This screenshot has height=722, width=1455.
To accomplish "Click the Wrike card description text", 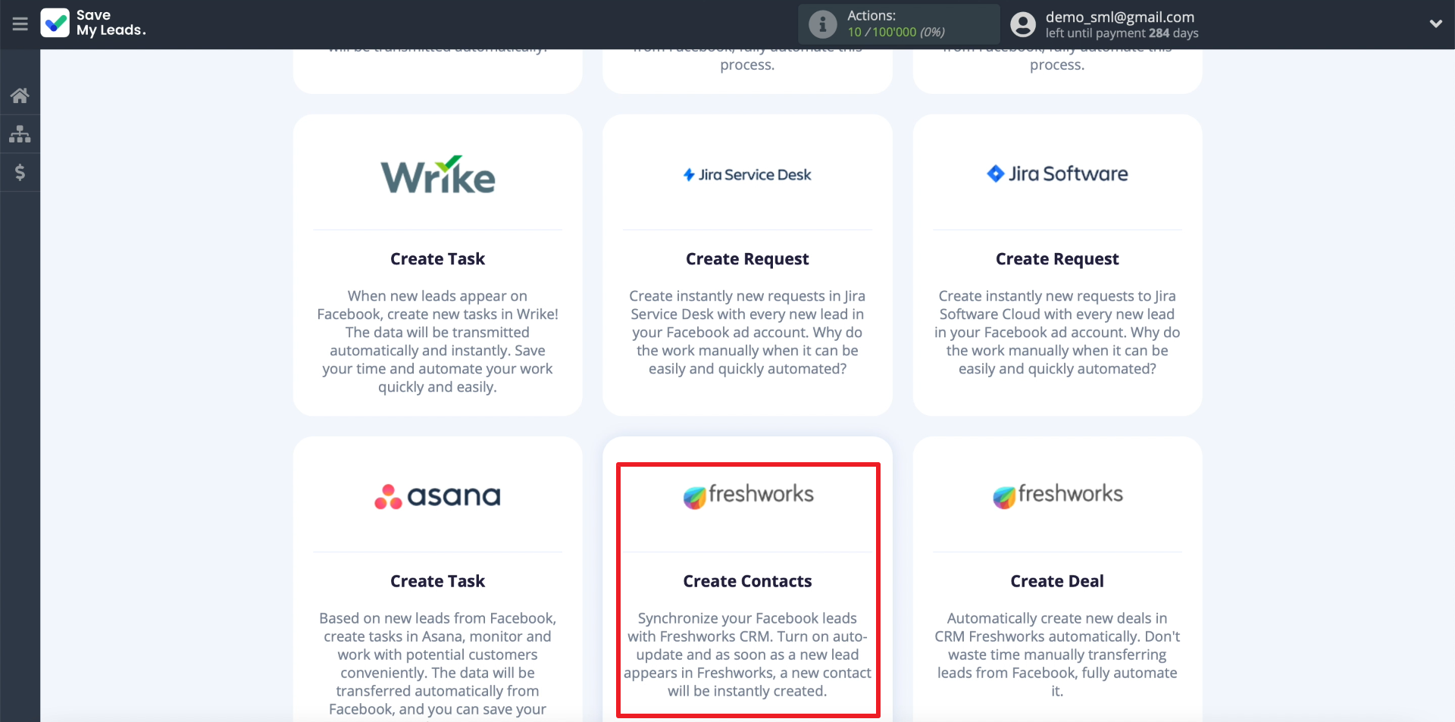I will (x=438, y=342).
